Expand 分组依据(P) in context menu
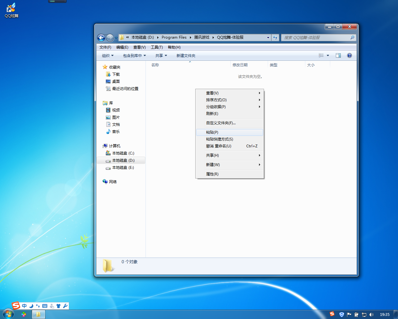Viewport: 398px width, 319px height. [230, 107]
